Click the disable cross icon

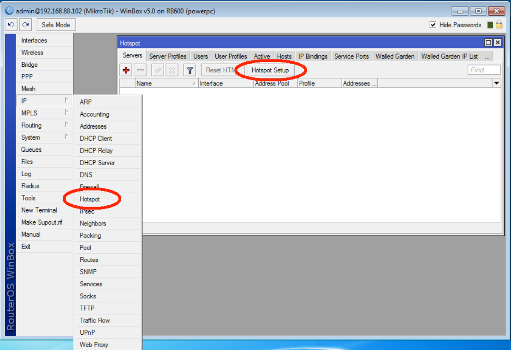(x=172, y=70)
